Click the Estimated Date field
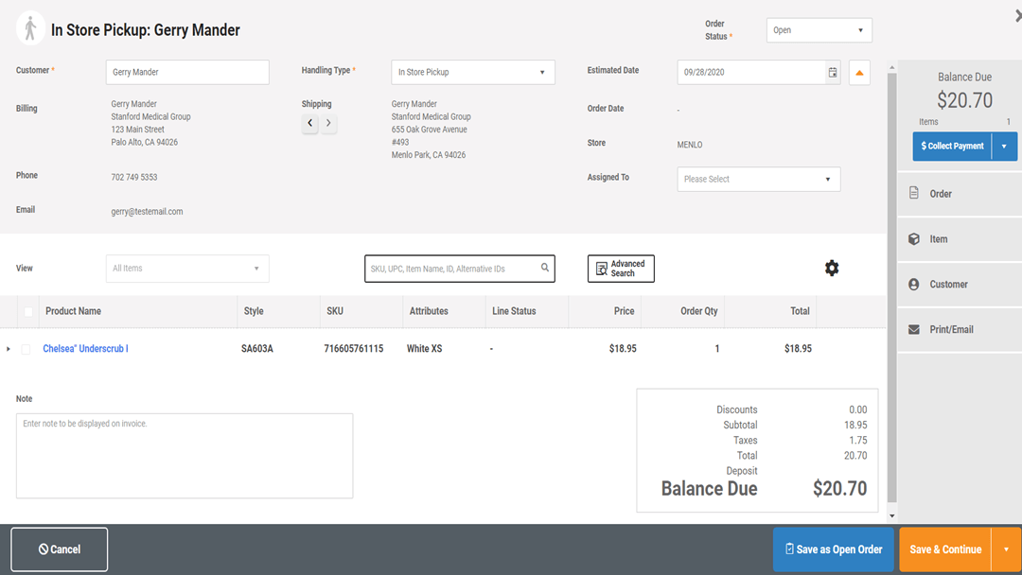The height and width of the screenshot is (575, 1022). 750,72
